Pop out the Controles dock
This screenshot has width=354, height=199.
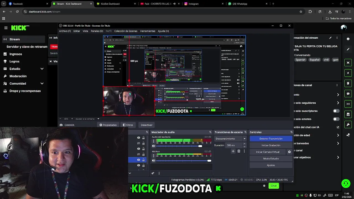click(x=291, y=132)
